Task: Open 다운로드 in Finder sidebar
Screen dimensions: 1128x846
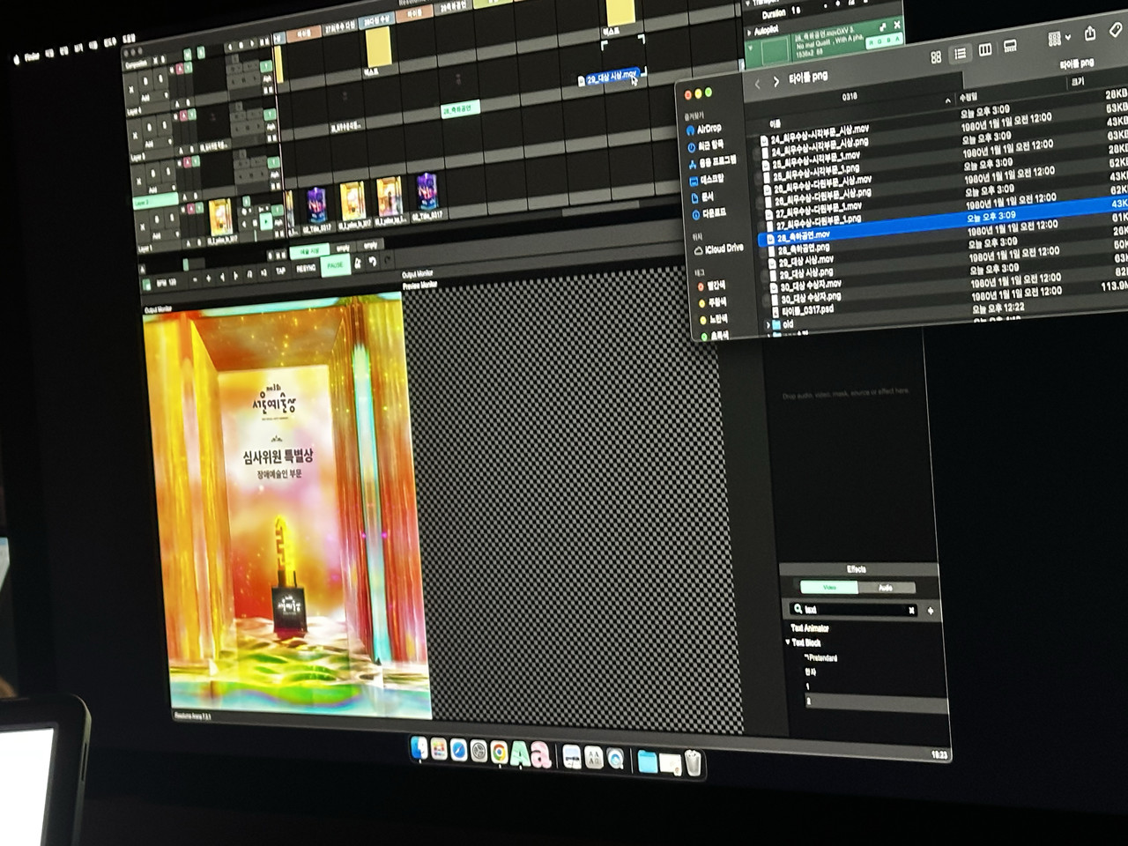Action: pyautogui.click(x=709, y=214)
